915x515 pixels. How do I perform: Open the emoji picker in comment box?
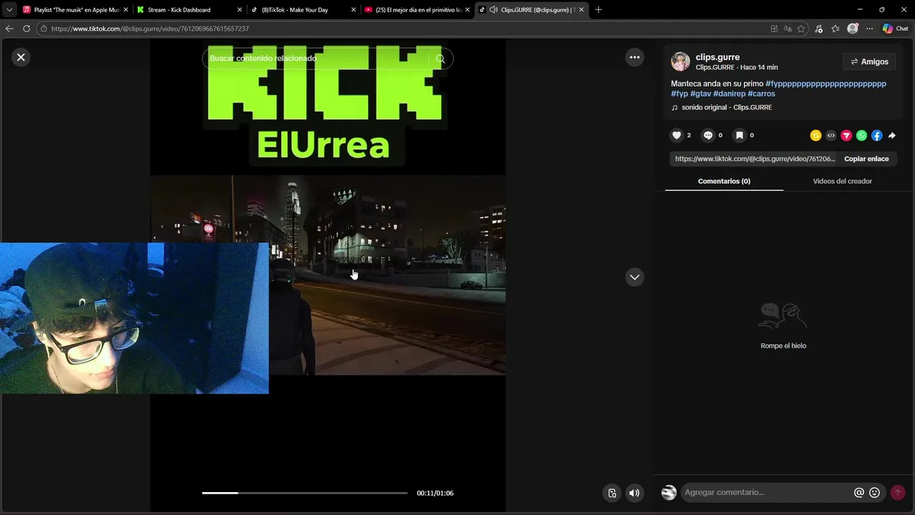tap(874, 492)
